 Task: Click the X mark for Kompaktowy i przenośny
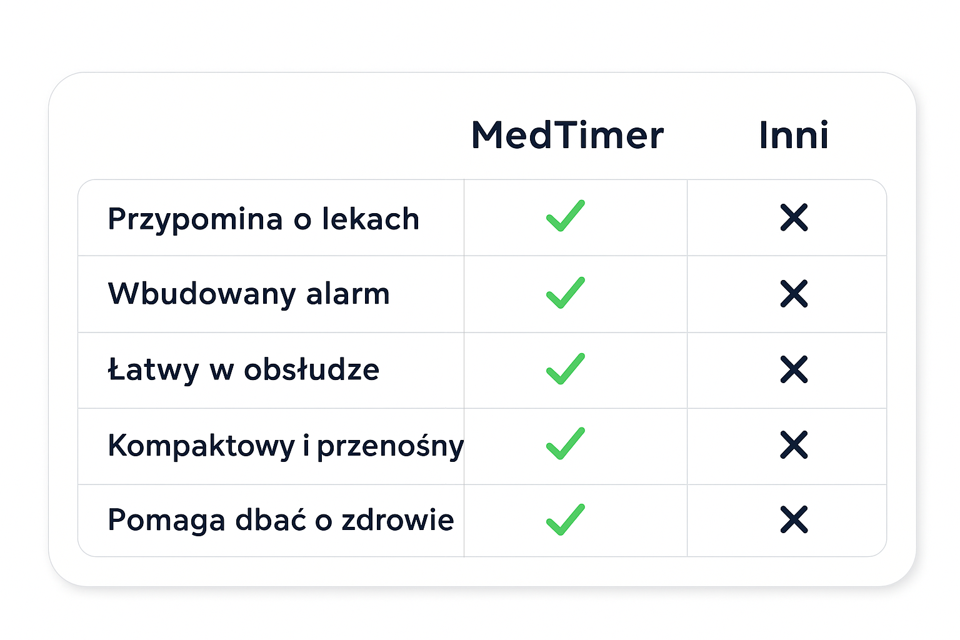point(794,444)
